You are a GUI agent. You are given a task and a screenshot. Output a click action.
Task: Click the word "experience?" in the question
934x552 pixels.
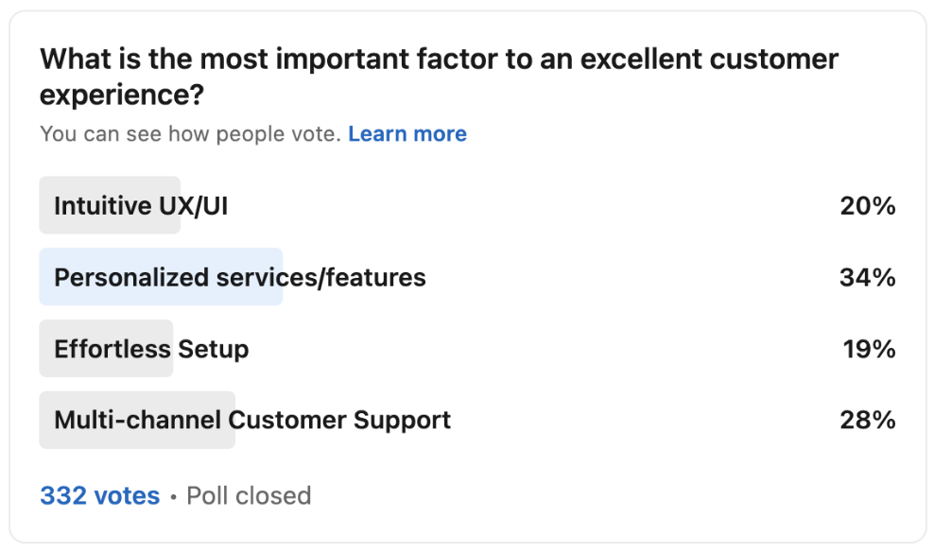click(122, 95)
